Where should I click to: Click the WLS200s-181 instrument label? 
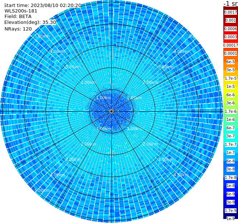21,11
